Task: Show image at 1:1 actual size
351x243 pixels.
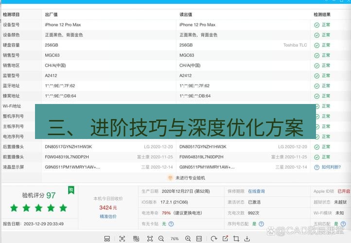Action: [x=199, y=239]
